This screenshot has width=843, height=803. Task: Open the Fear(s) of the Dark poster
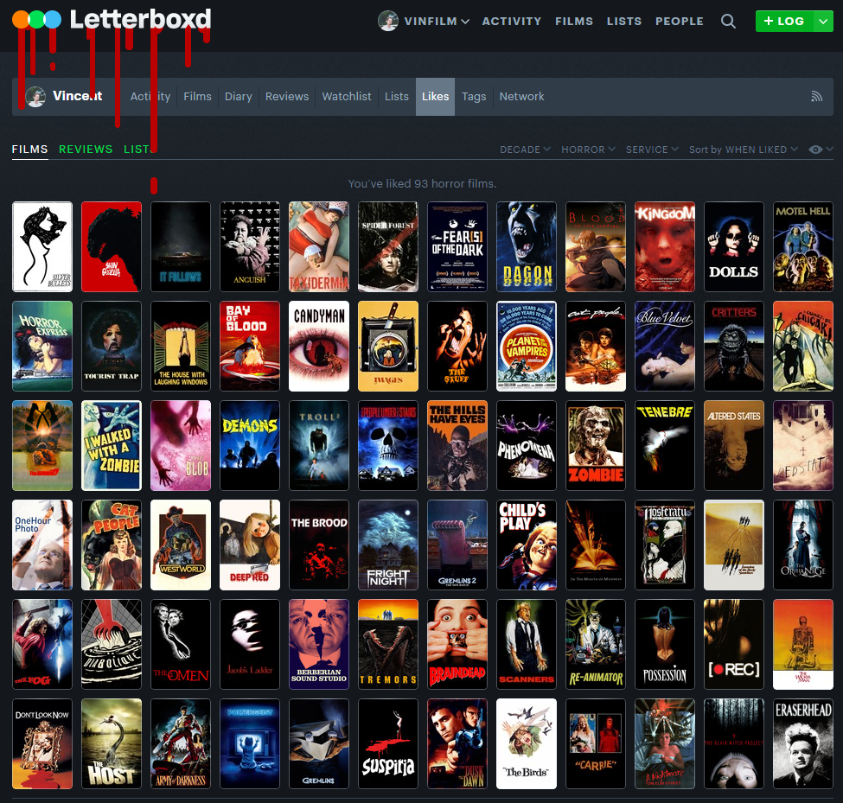pos(457,246)
